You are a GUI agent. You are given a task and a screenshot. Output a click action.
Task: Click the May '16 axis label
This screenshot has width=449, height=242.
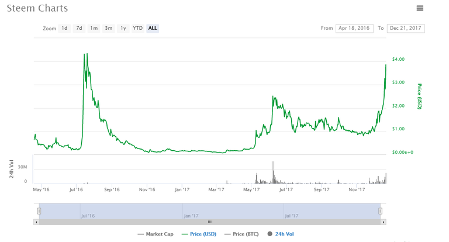tap(42, 189)
